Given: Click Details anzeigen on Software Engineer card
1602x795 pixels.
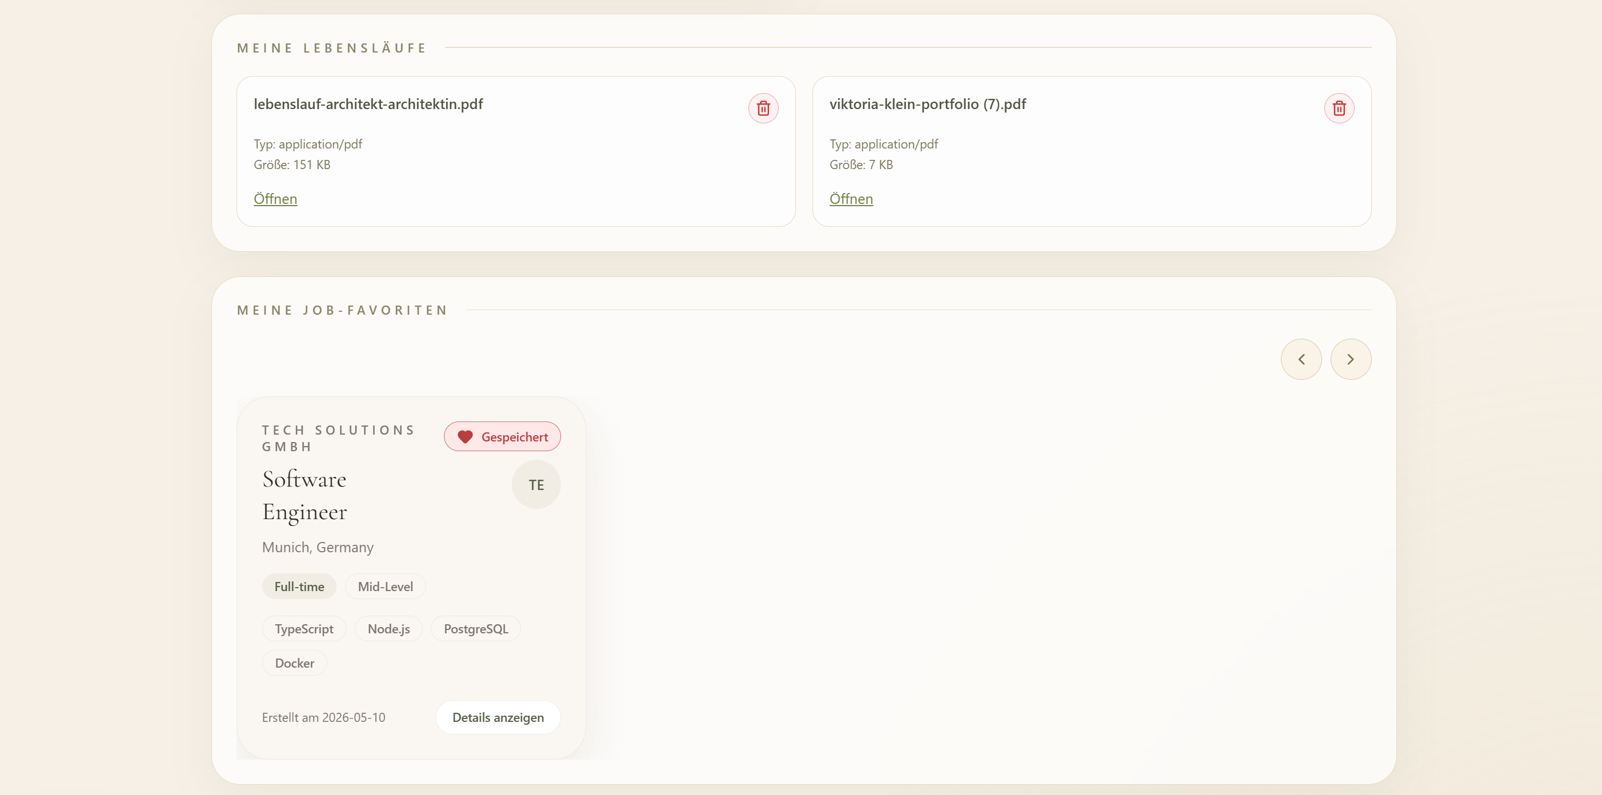Looking at the screenshot, I should click(x=498, y=717).
